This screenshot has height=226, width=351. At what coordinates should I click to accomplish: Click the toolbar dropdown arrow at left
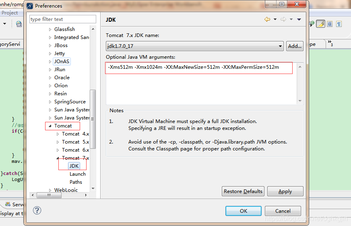pyautogui.click(x=5, y=24)
